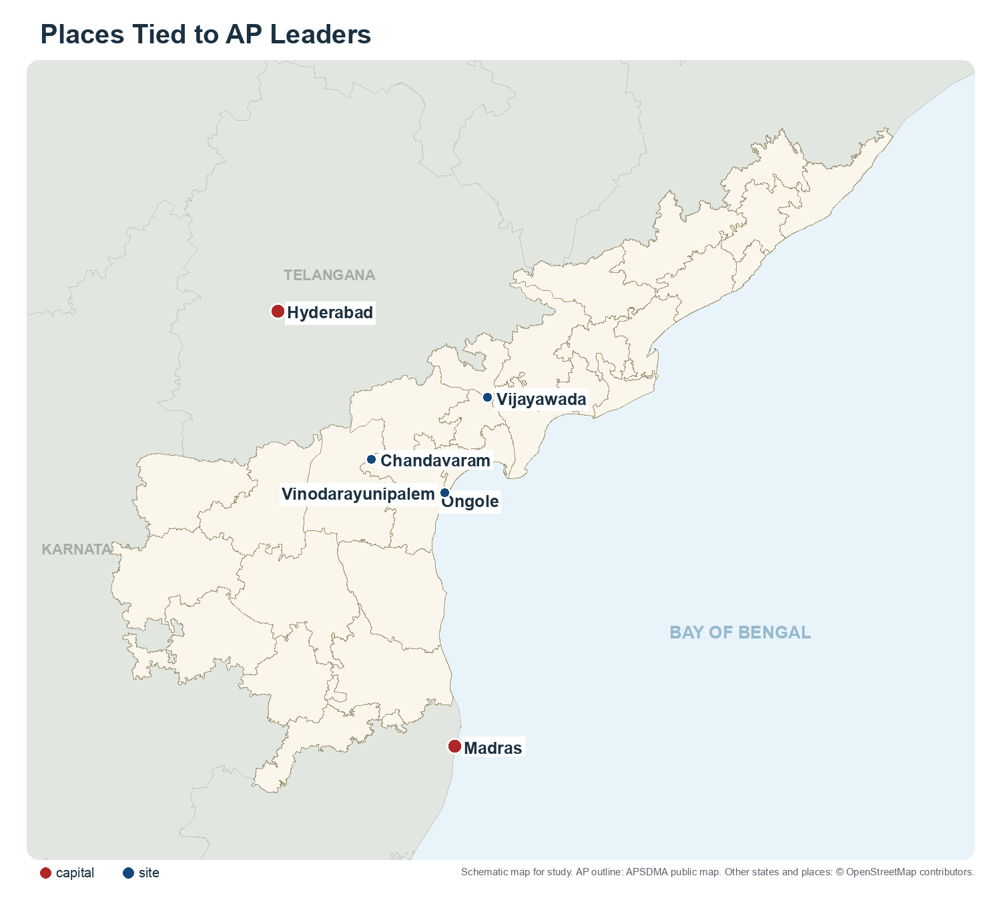The image size is (1001, 906).
Task: Click the red Madras capital marker
Action: [x=454, y=747]
